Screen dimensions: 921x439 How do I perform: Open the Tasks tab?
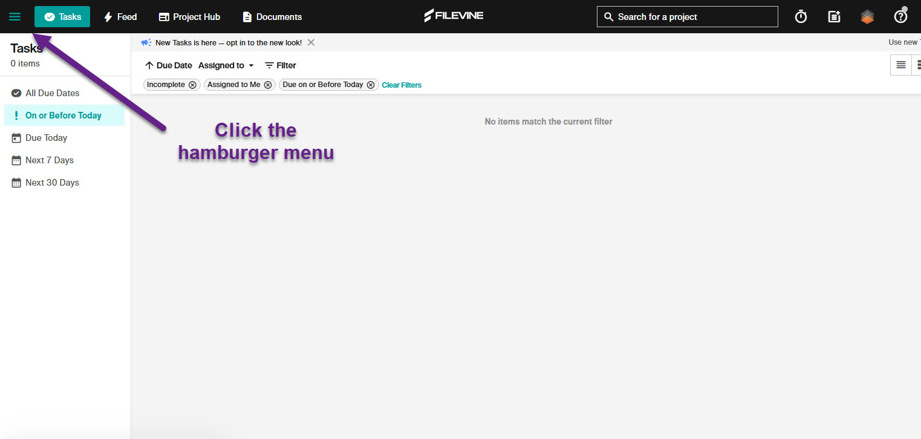click(62, 17)
